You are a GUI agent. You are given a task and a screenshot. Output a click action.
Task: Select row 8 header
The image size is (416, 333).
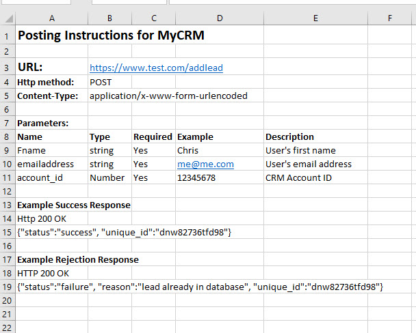coord(8,136)
